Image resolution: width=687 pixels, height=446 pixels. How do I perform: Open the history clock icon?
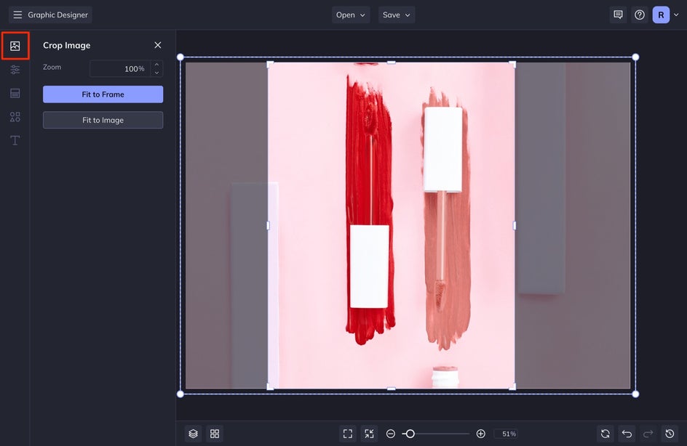coord(670,434)
